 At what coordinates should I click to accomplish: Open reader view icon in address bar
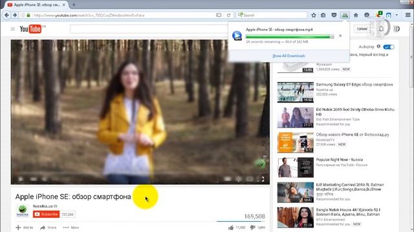point(219,15)
